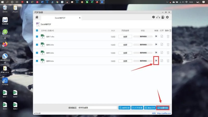Click the version text v2.0.6.60
The image size is (208, 117).
37,113
